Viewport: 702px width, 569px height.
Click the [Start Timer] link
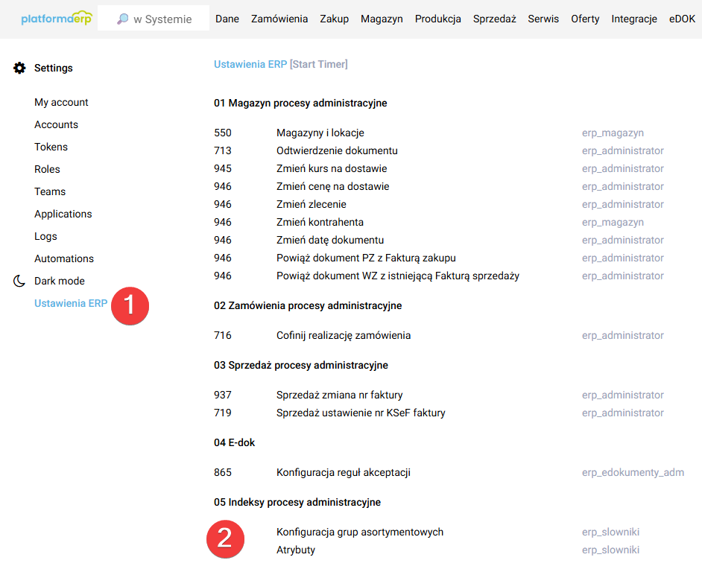coord(319,64)
